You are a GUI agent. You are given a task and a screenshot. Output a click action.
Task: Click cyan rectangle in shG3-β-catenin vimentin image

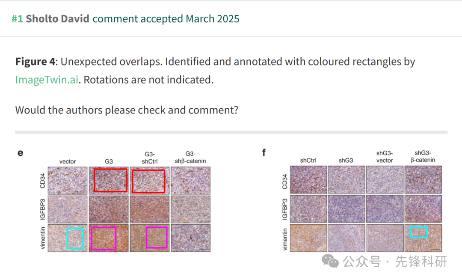coord(419,232)
